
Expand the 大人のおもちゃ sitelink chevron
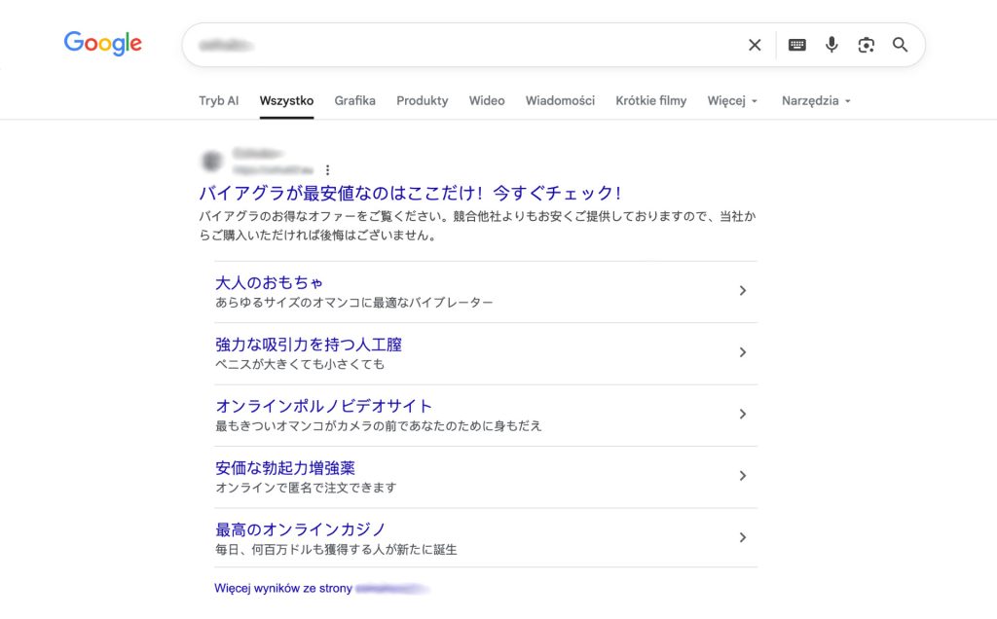coord(743,290)
